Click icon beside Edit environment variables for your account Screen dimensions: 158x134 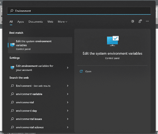(x=12, y=68)
